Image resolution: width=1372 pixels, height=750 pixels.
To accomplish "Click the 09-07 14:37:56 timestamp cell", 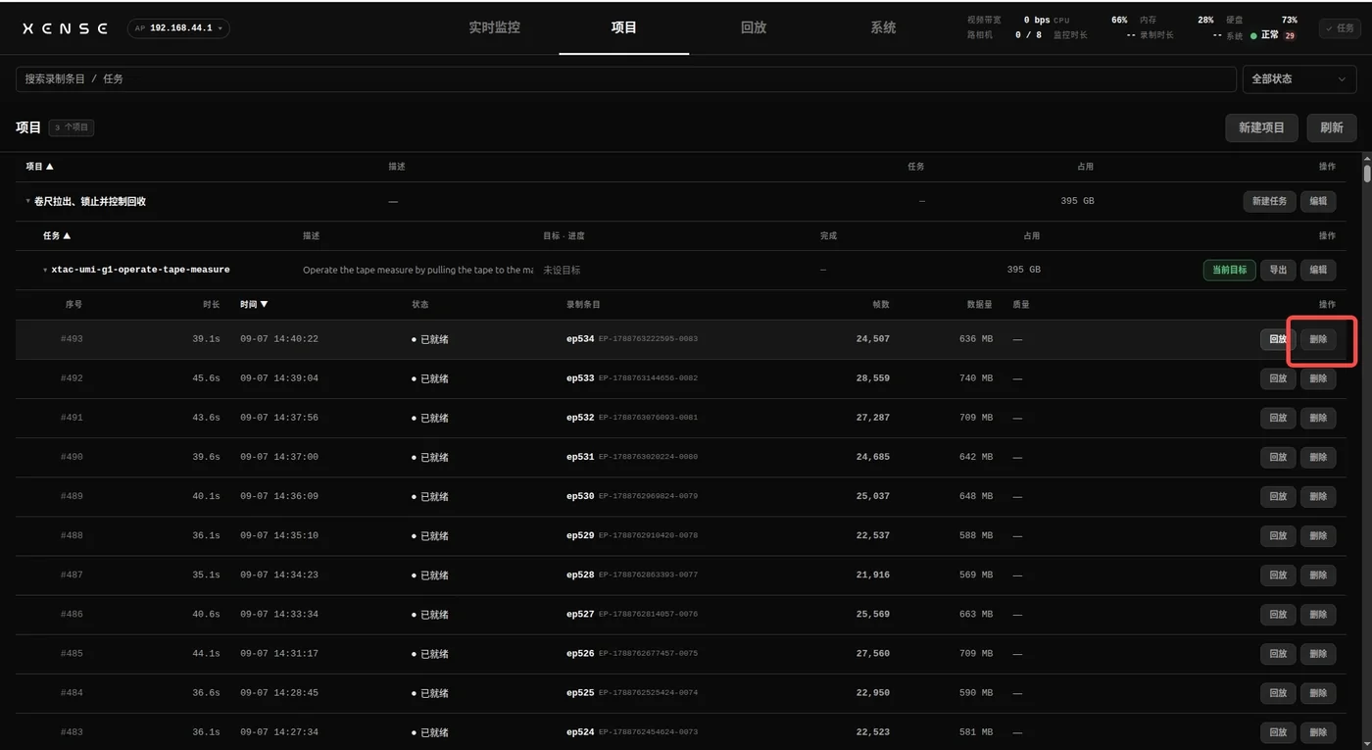I will point(279,418).
